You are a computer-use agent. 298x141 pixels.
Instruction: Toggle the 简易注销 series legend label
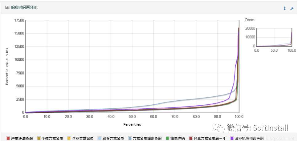(178, 138)
